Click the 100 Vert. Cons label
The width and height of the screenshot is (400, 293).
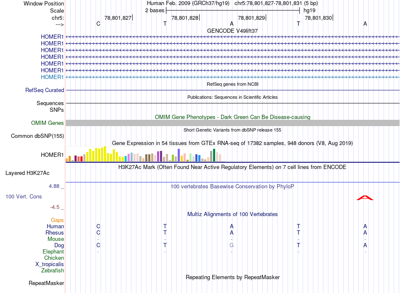point(24,196)
